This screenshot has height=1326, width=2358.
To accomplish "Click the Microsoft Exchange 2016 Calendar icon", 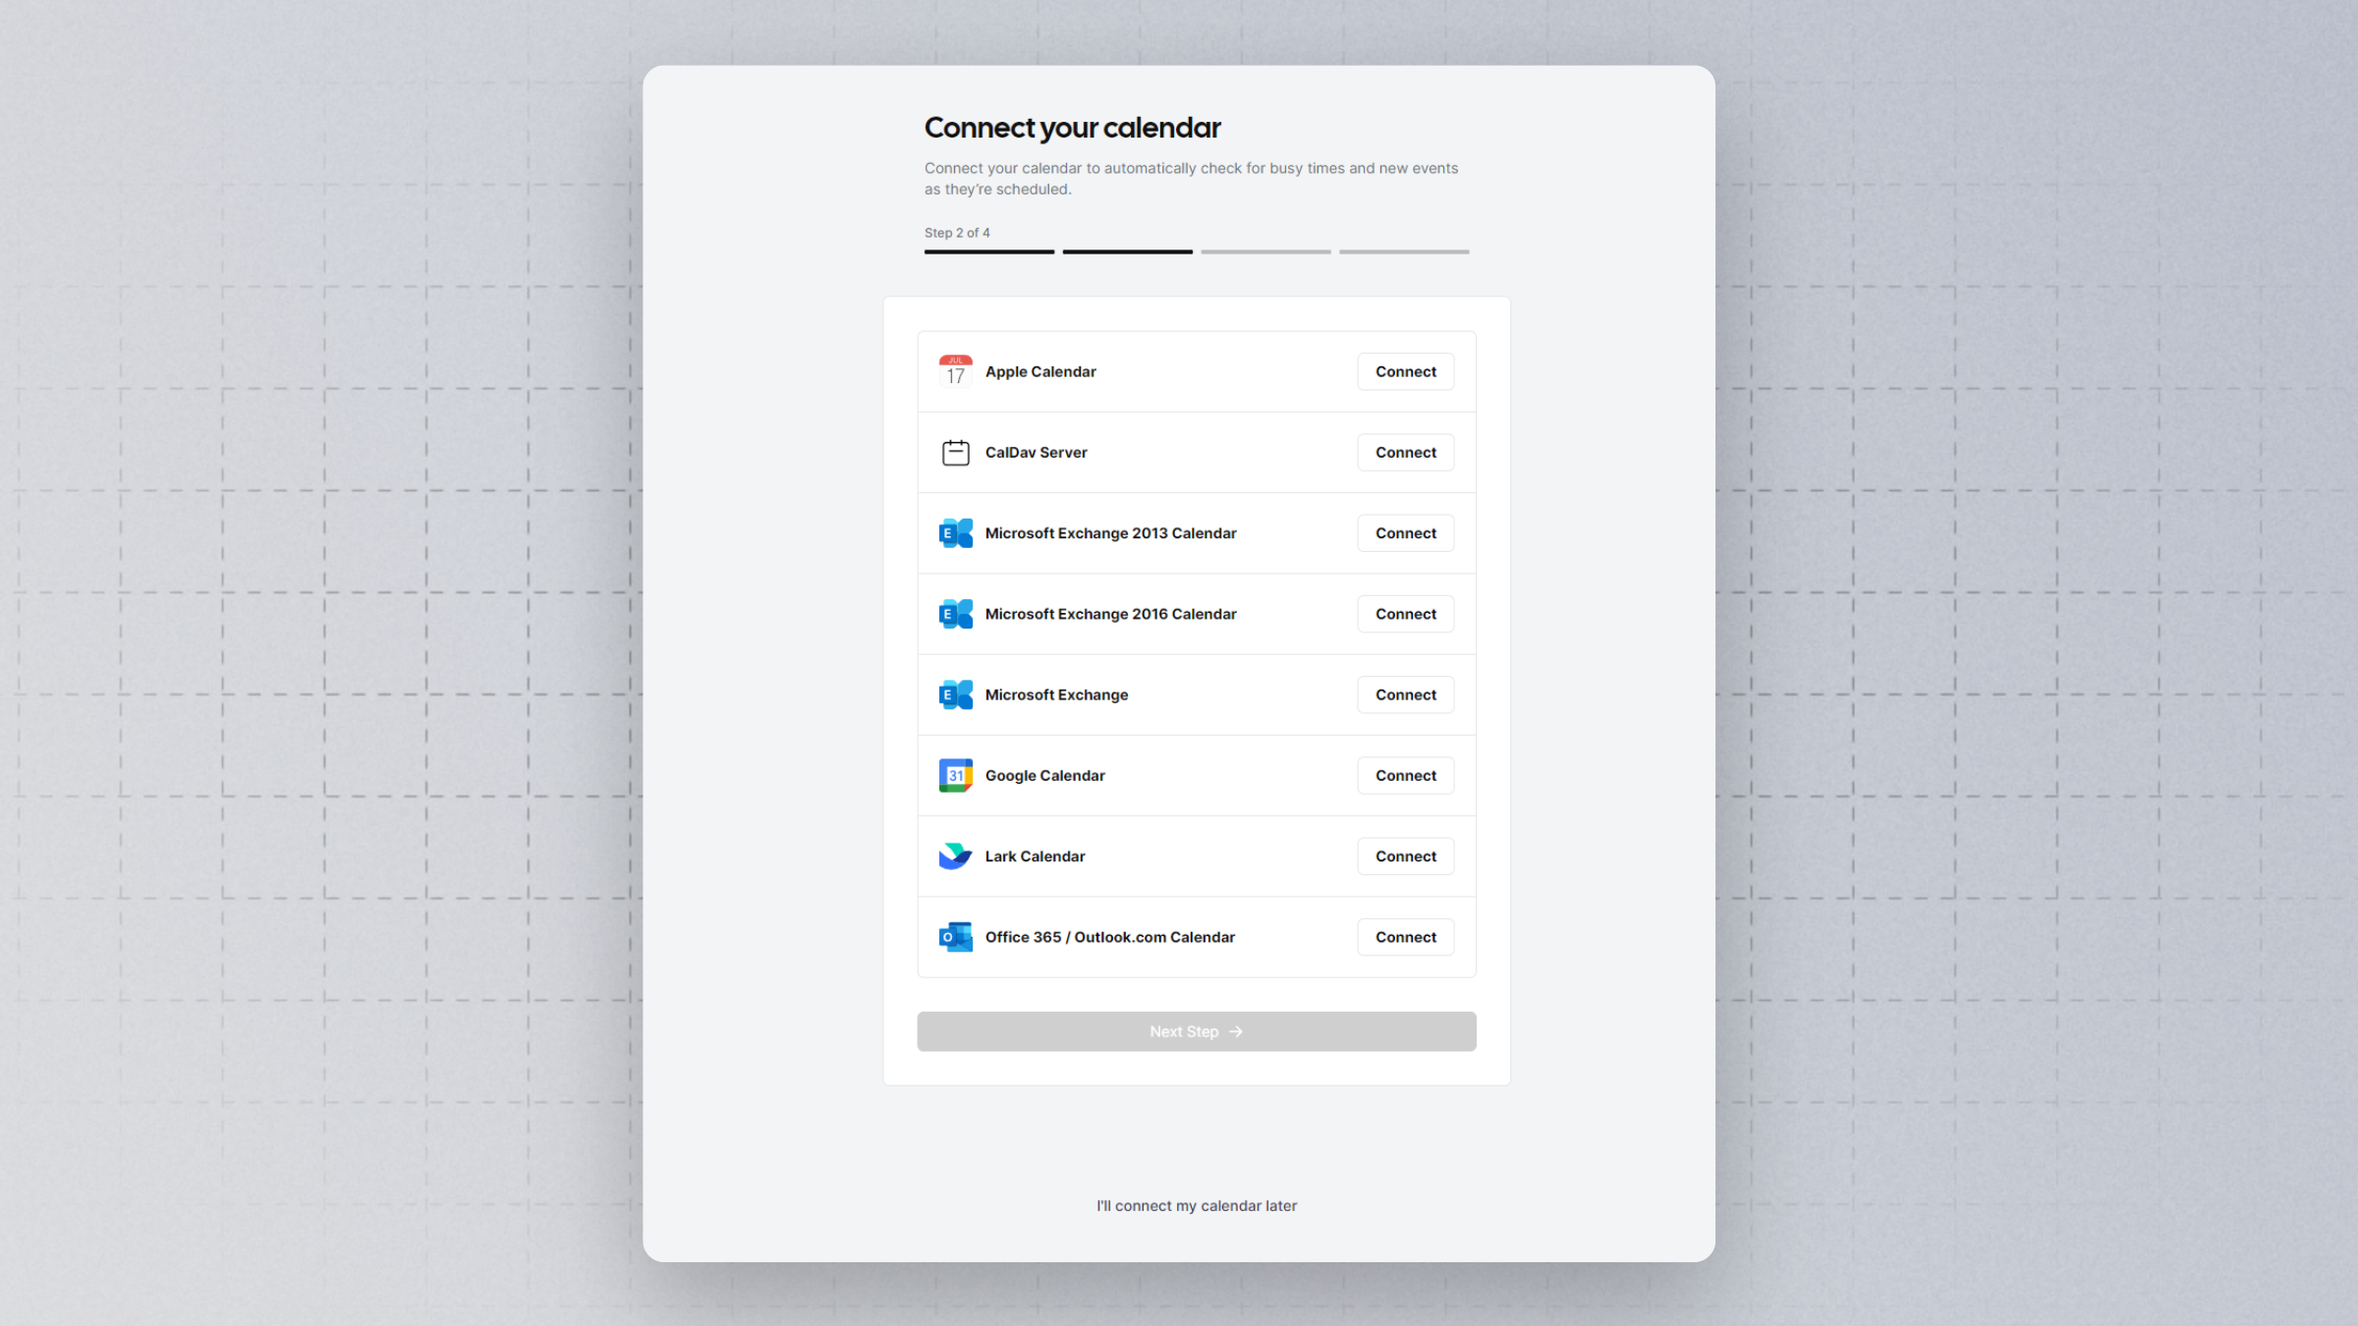I will coord(955,614).
